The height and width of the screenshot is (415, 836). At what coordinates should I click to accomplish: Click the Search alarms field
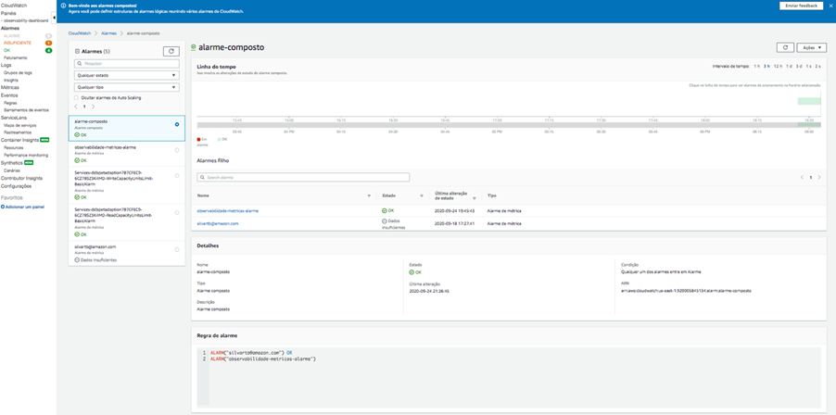pos(303,178)
